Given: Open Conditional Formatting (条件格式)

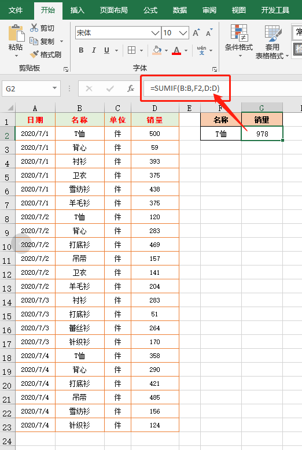Looking at the screenshot, I should (239, 40).
